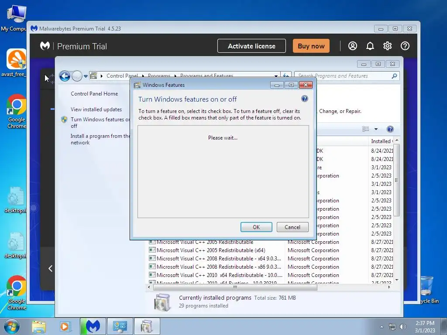Click the Malwarebytes logo in header
This screenshot has width=447, height=335.
pyautogui.click(x=45, y=46)
